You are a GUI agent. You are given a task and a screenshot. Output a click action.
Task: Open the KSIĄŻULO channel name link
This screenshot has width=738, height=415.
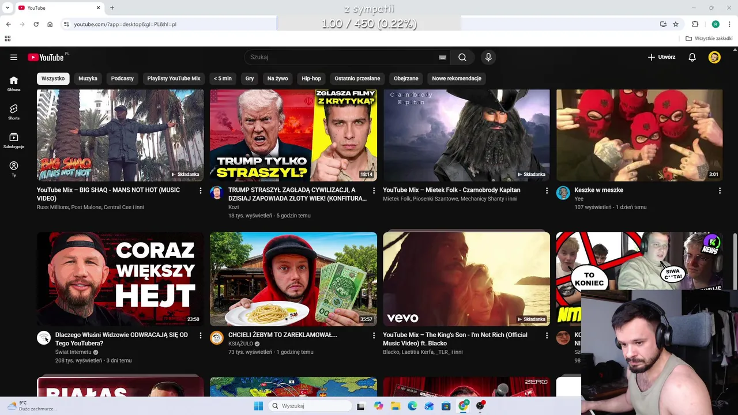point(240,344)
